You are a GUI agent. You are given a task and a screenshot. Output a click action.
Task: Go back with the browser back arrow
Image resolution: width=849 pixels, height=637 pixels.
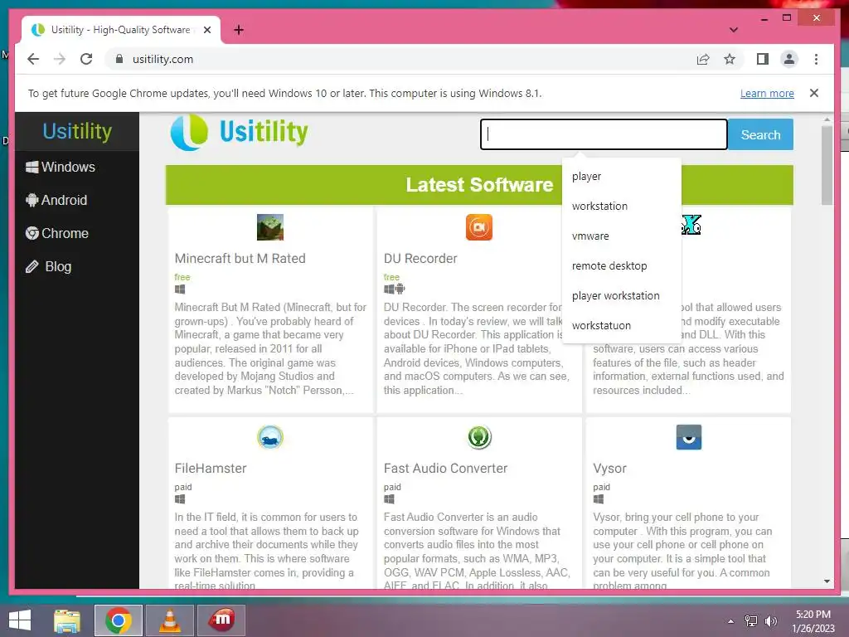coord(33,59)
